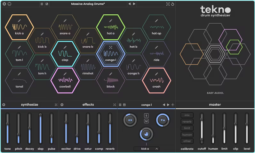
Task: Save the Massive Analog Drums preset
Action: 47,4
